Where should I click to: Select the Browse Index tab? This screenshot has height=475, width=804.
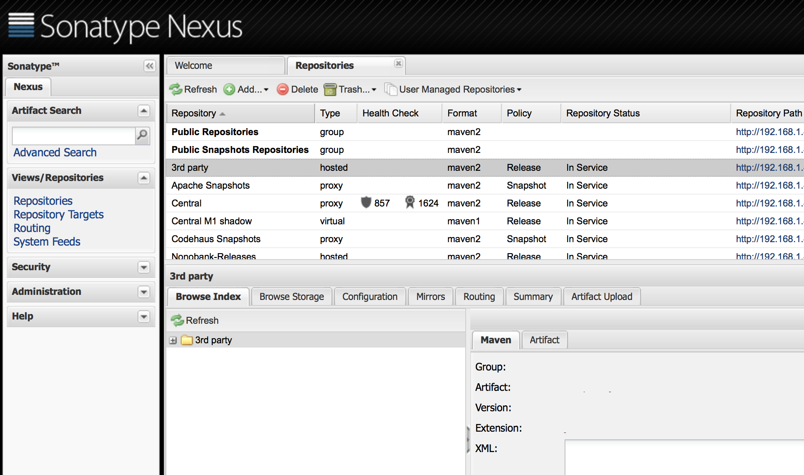(208, 297)
